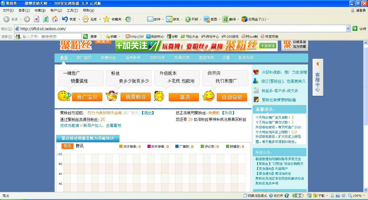Click the 截图 screenshot tool icon

pos(207,19)
